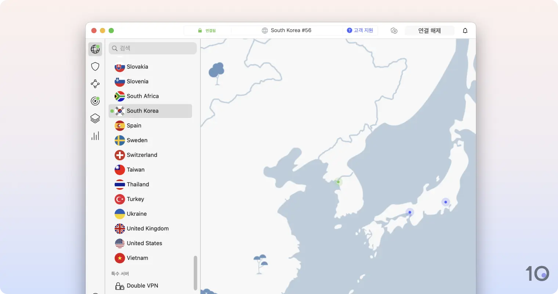Open the Meshnet nodes icon in sidebar
The image size is (558, 294).
tap(95, 84)
